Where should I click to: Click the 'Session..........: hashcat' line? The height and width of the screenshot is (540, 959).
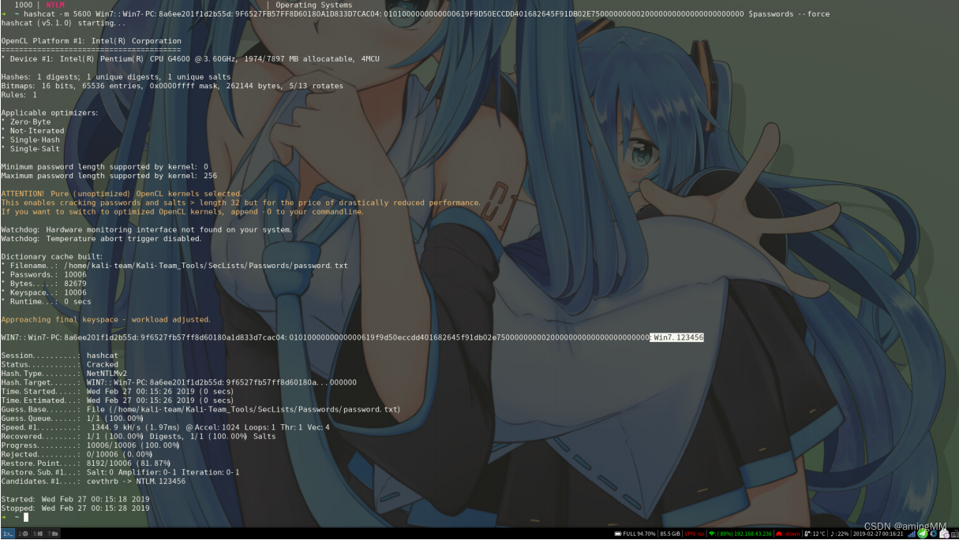(x=59, y=356)
